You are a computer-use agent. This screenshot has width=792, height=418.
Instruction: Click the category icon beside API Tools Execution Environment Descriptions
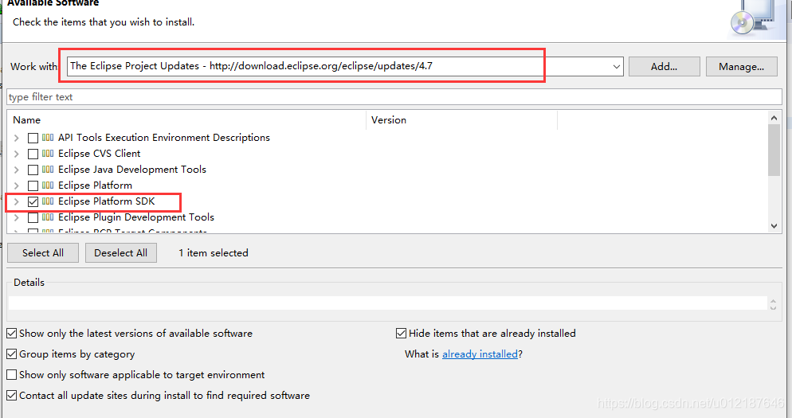coord(48,137)
